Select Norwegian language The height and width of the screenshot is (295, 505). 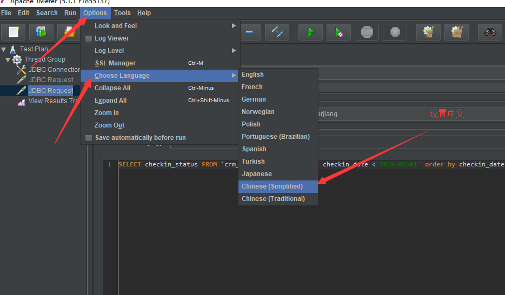[278, 112]
